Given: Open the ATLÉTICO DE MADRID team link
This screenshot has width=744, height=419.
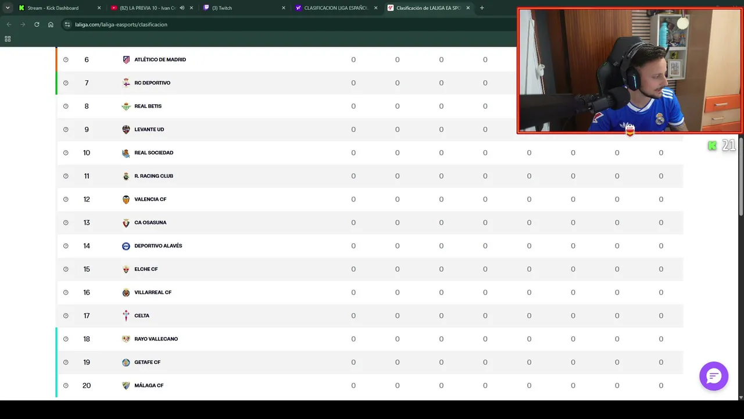Looking at the screenshot, I should tap(160, 59).
